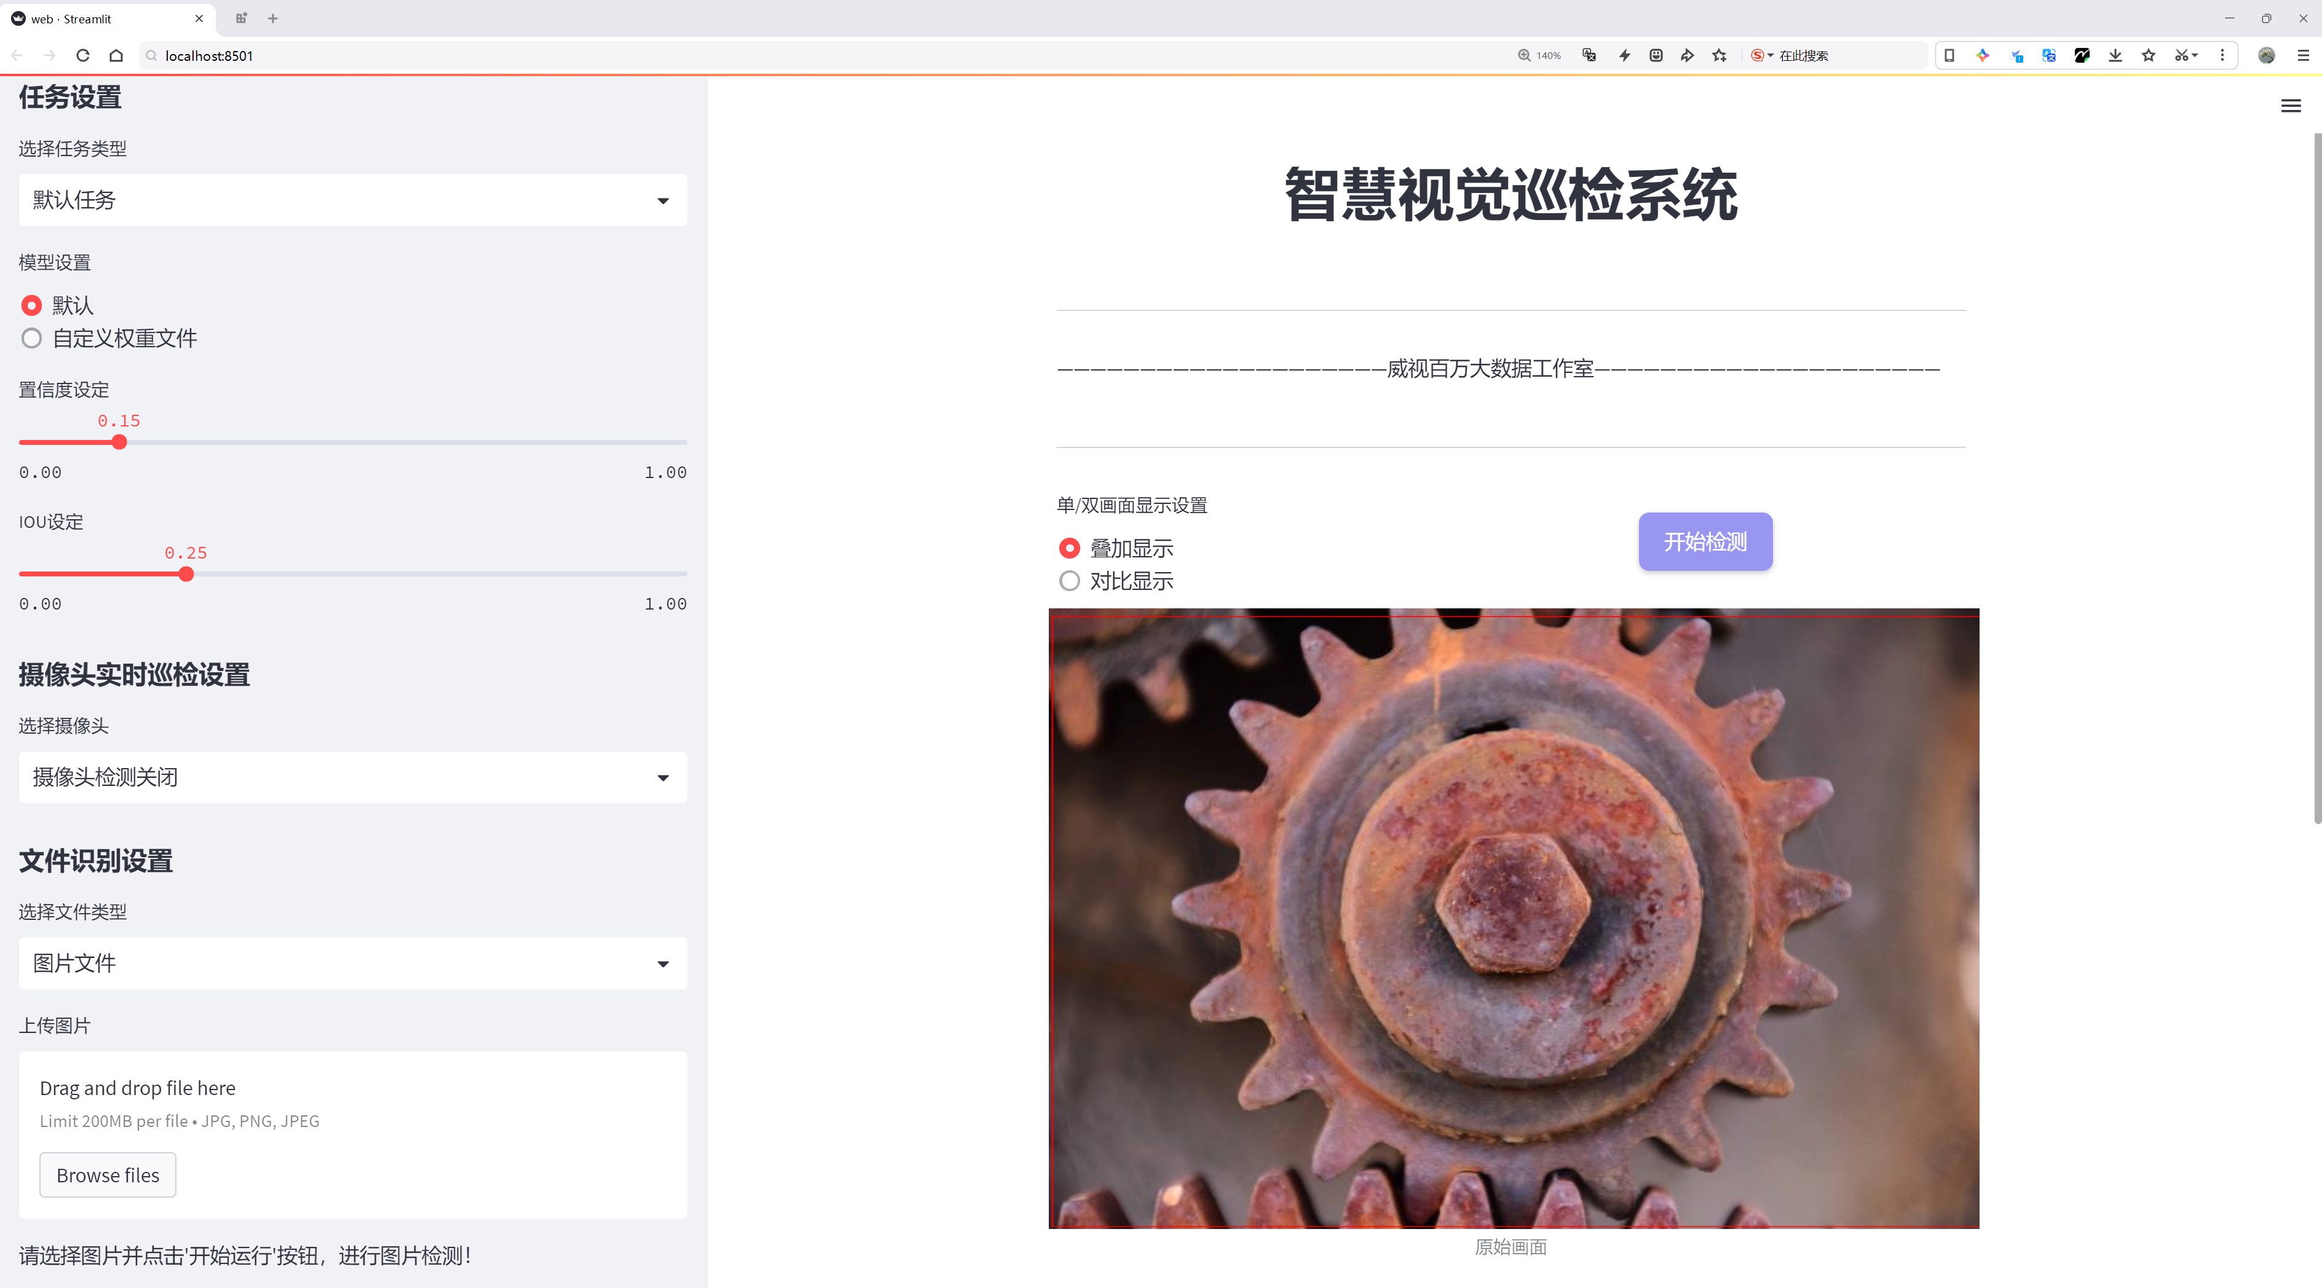Expand the 默认任务 task type dropdown
This screenshot has width=2322, height=1288.
point(352,200)
